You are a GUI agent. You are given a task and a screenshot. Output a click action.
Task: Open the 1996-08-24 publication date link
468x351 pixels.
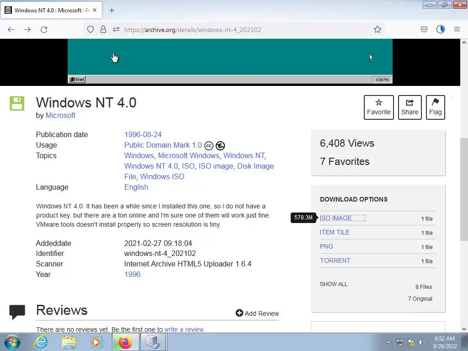[143, 135]
